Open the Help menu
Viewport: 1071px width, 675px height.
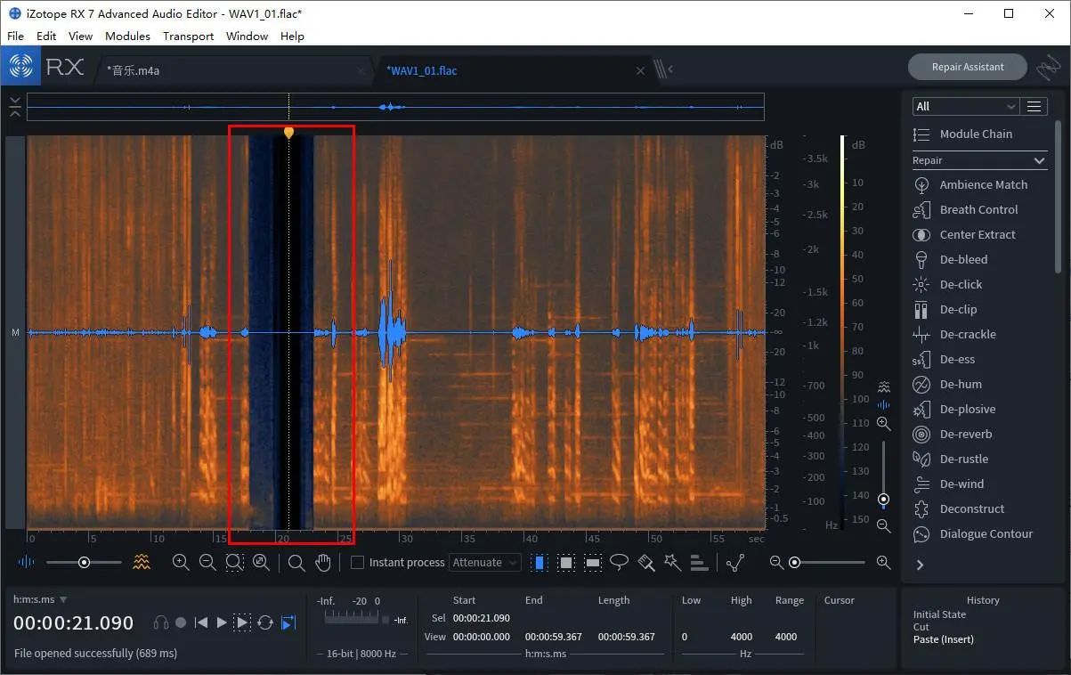(292, 36)
